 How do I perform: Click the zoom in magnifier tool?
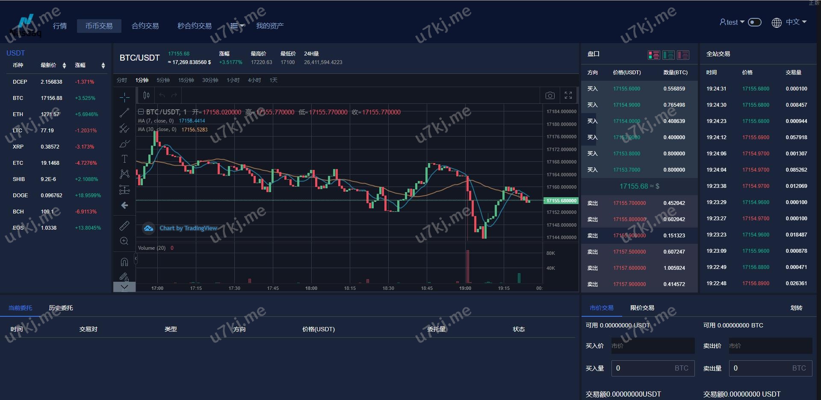124,241
